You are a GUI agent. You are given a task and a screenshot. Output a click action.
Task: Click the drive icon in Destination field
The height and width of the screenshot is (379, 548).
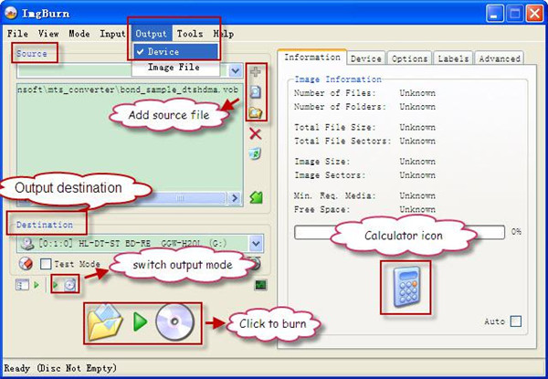(x=27, y=244)
